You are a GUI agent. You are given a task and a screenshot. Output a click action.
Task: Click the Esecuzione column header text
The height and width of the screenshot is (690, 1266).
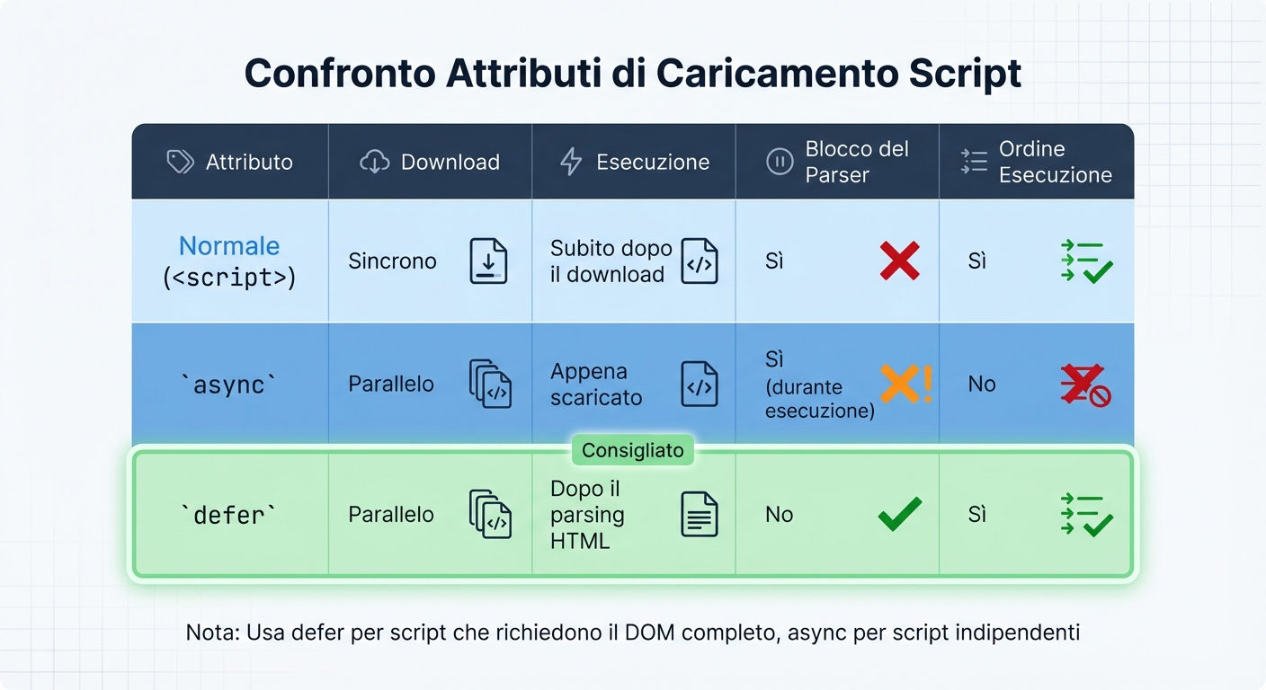[653, 163]
